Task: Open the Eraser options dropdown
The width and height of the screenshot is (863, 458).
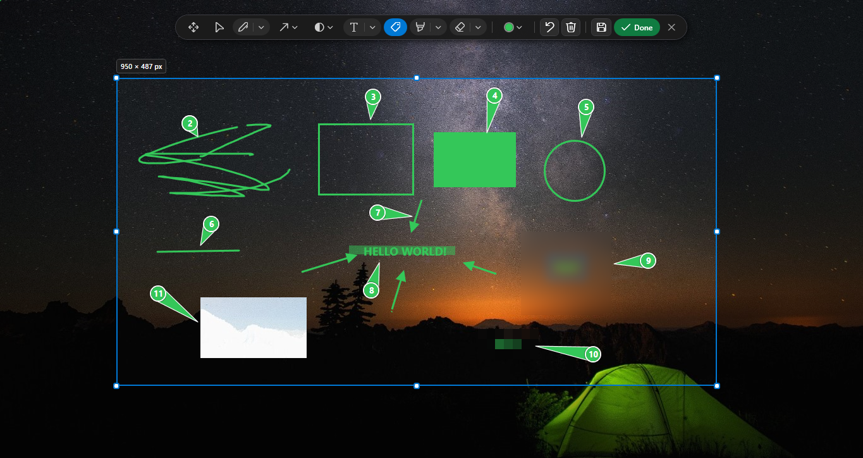Action: point(479,27)
